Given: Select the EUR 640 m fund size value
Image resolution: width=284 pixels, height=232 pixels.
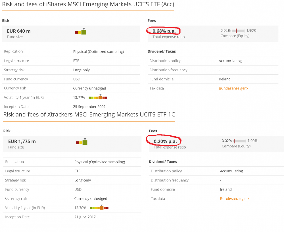Looking at the screenshot, I should pos(19,31).
